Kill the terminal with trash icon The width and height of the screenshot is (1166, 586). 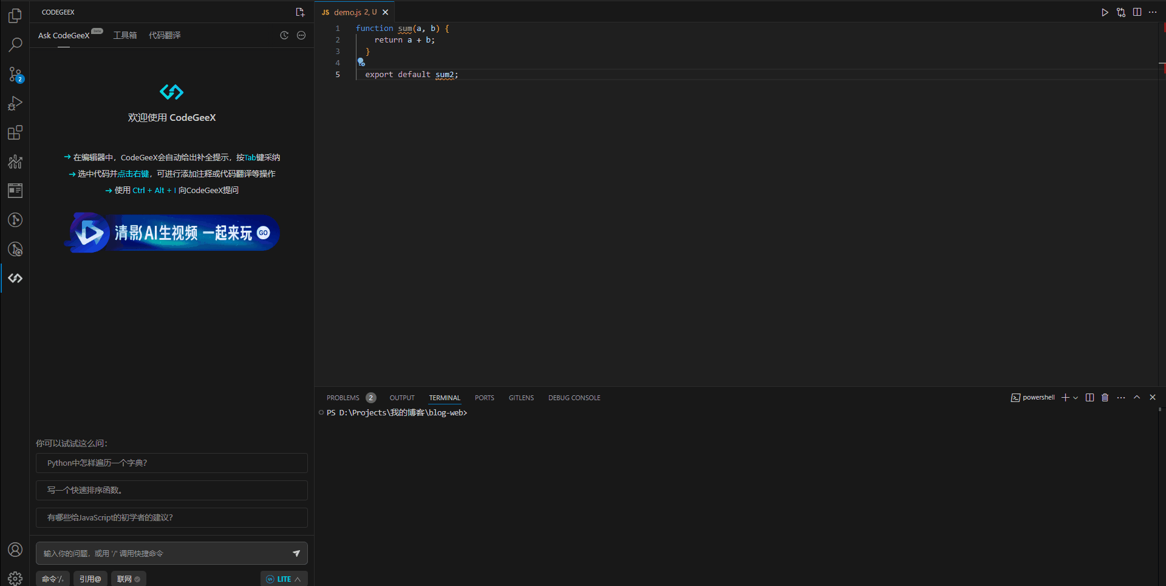pos(1105,397)
